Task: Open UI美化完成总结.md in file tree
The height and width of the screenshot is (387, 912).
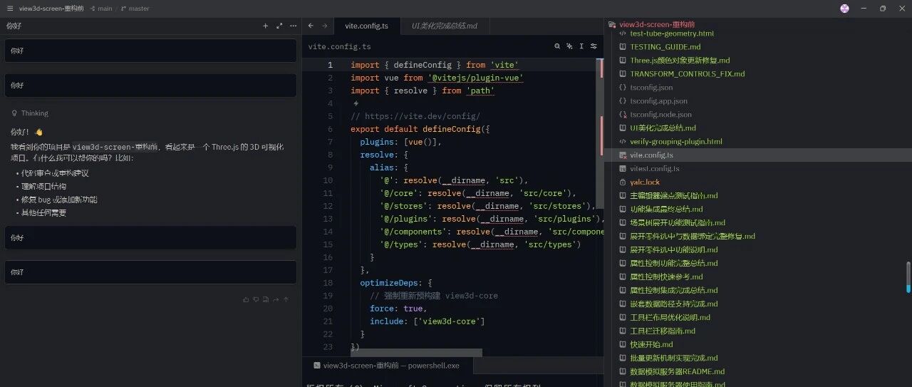Action: coord(663,128)
